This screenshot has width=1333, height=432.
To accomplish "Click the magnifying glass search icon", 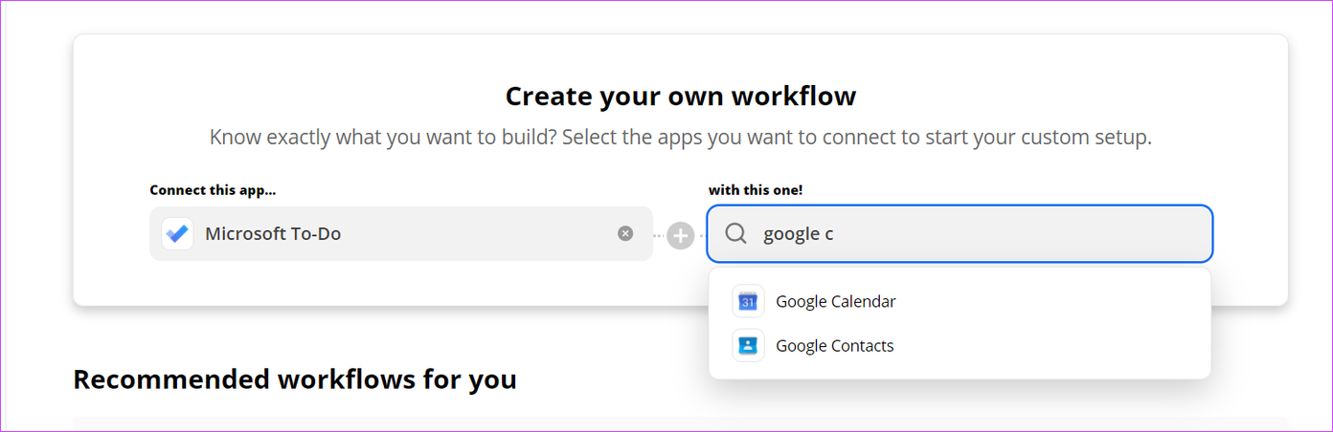I will pyautogui.click(x=735, y=234).
